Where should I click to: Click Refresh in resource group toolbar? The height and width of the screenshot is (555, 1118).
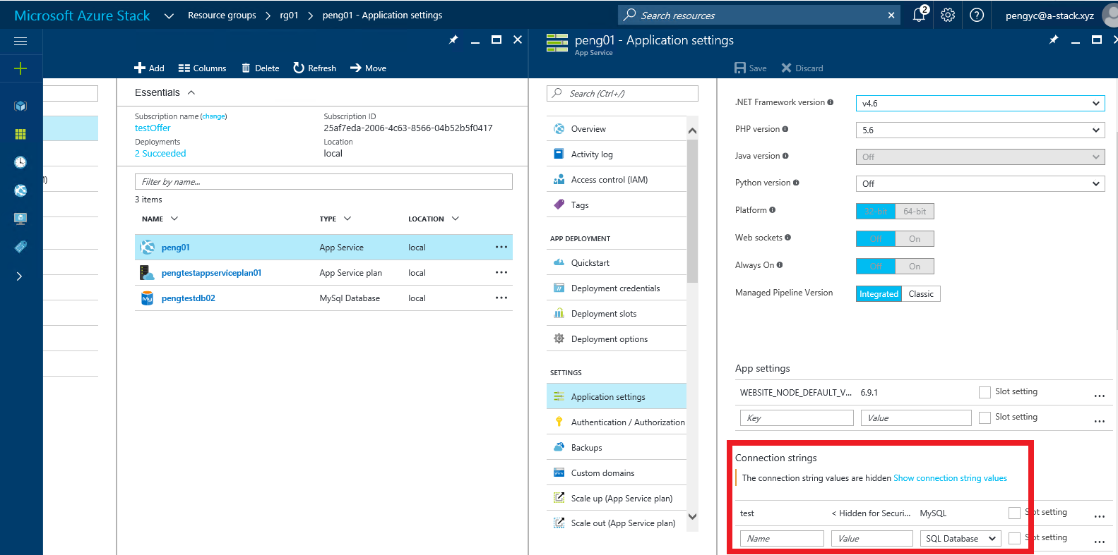pos(314,68)
